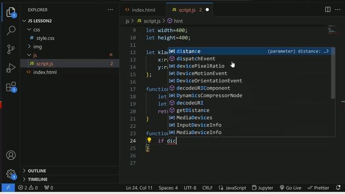Show errors and warnings count in status bar
Viewport: 345px width, 194px height.
[28, 188]
